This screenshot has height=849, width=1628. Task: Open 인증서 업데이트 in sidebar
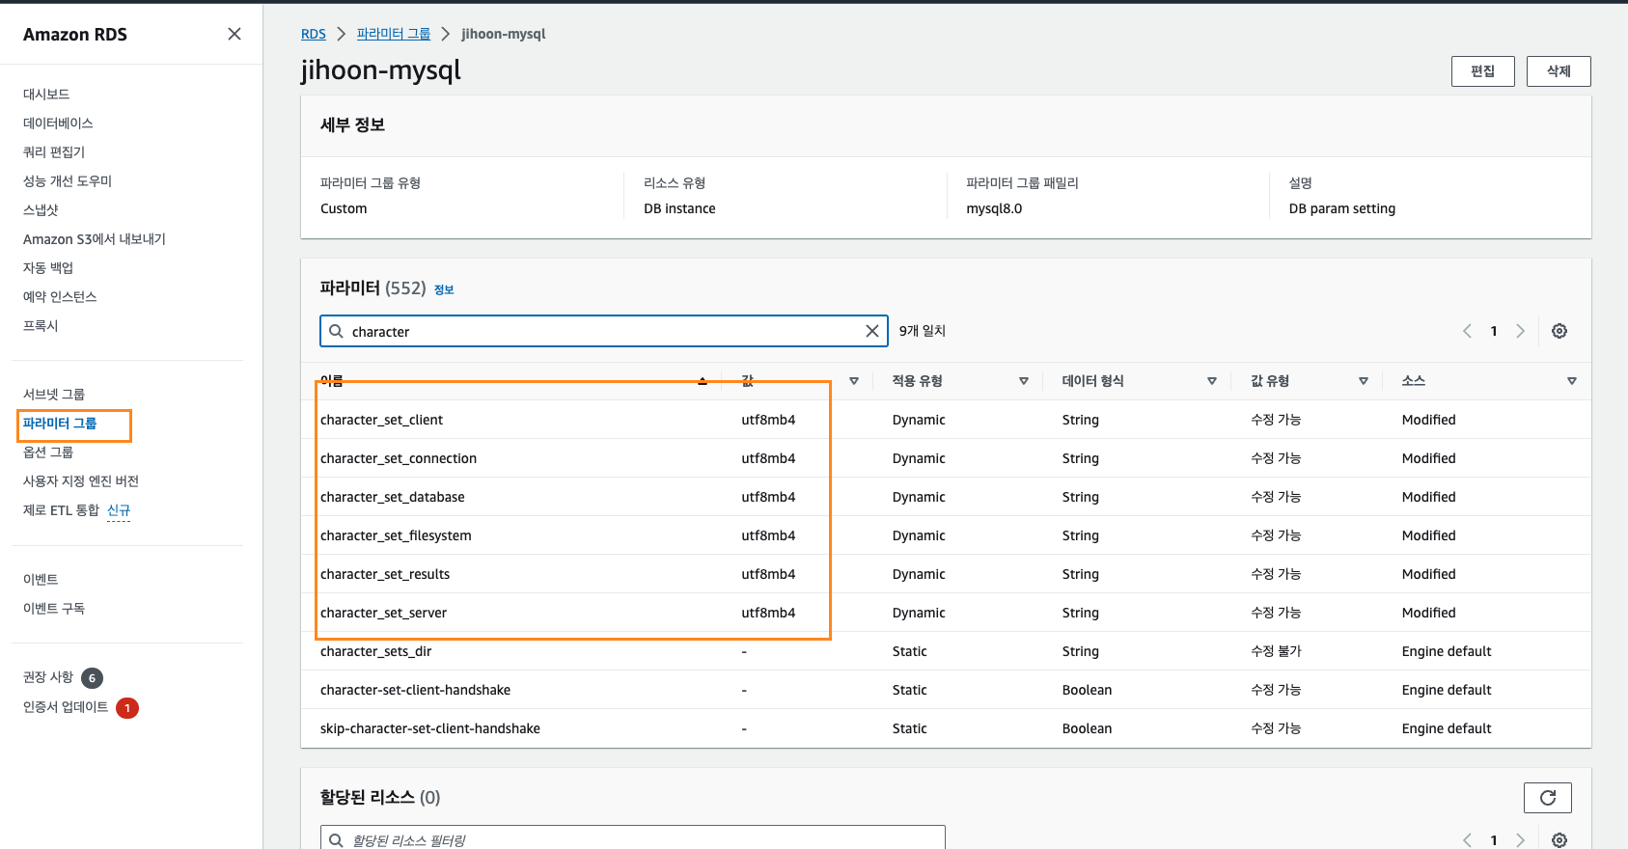click(x=66, y=707)
